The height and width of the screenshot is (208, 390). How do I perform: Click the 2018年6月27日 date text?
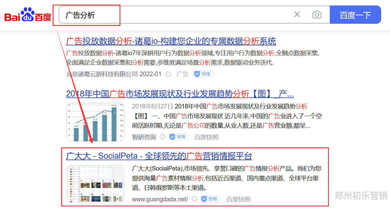pos(153,107)
